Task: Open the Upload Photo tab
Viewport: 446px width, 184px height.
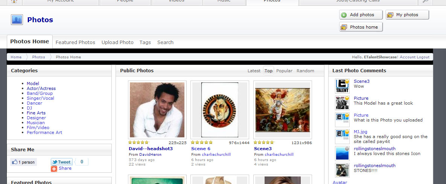Action: pos(117,43)
